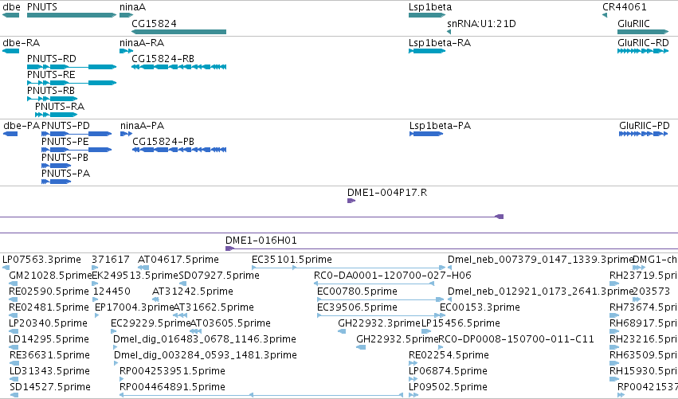The width and height of the screenshot is (678, 399).
Task: Click snRNA:U1:21D feature label
Action: (481, 23)
